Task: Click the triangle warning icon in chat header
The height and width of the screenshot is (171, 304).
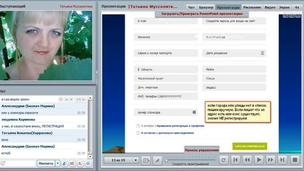Action: point(66,99)
